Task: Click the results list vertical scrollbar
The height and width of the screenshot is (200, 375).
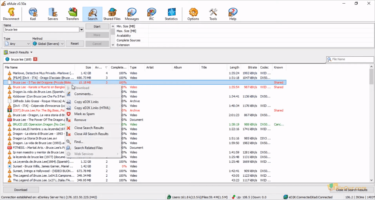Action: pos(371,123)
